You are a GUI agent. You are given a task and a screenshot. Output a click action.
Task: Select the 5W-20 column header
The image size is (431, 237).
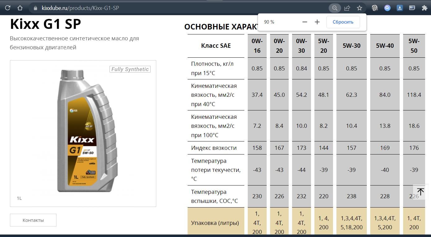324,46
